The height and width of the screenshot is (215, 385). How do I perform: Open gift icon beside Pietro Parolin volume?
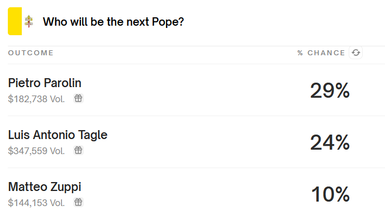coord(78,98)
